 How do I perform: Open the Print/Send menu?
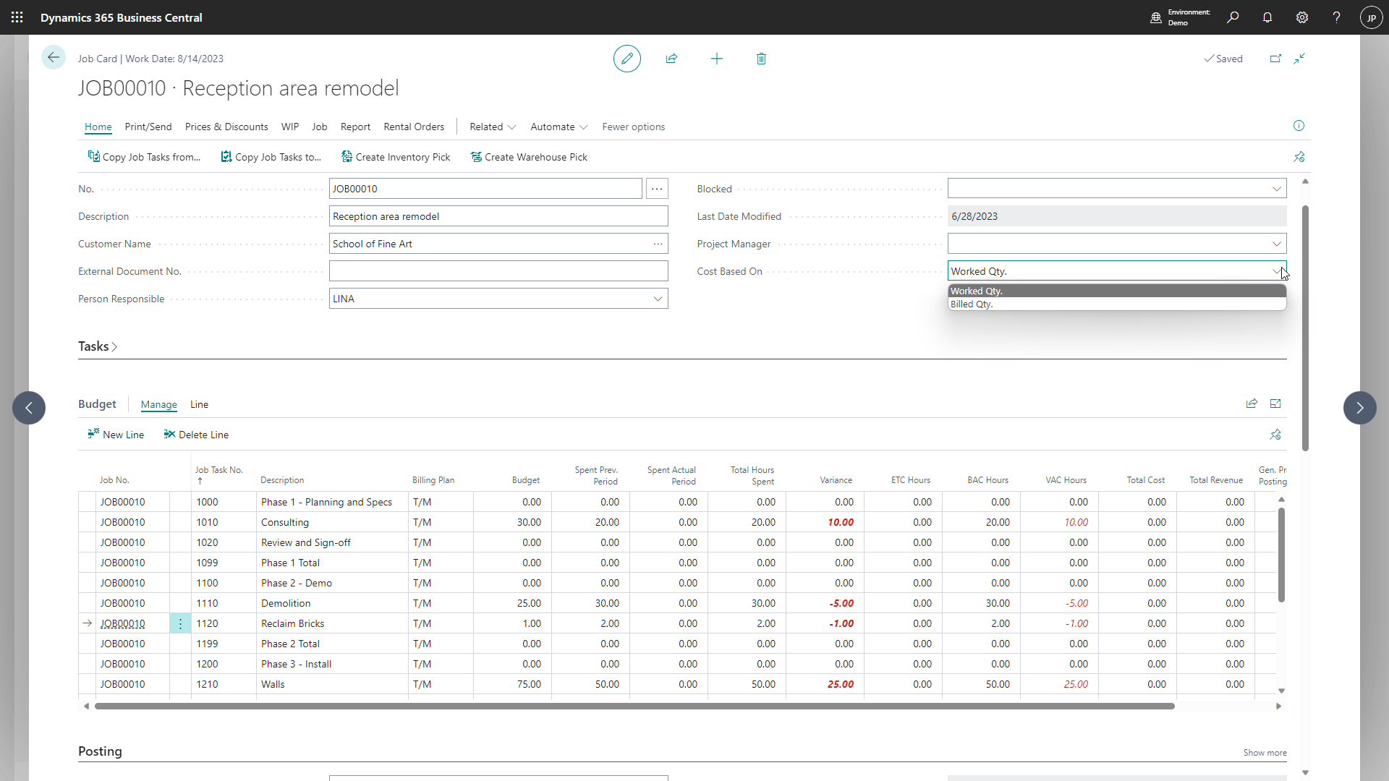pyautogui.click(x=148, y=127)
